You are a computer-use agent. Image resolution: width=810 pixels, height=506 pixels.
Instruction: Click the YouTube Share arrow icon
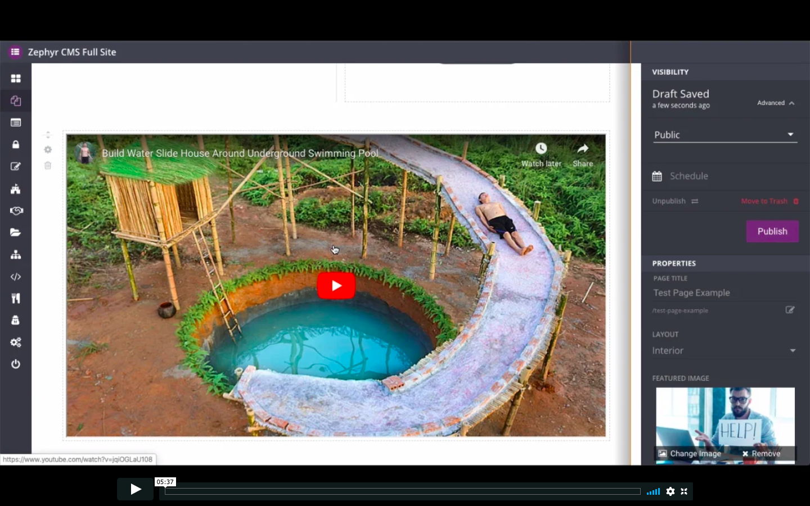(583, 148)
